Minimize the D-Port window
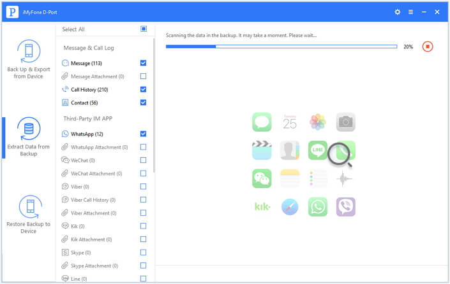450x284 pixels. point(424,12)
